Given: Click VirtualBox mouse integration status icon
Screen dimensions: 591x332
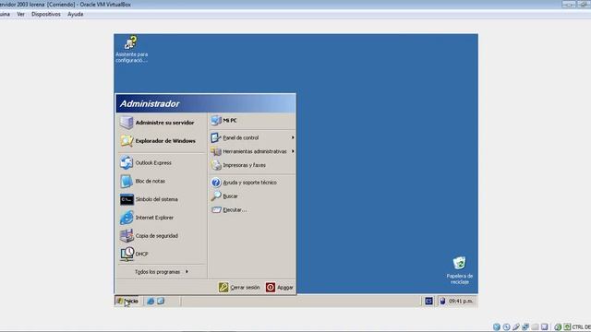Looking at the screenshot, I should 558,327.
